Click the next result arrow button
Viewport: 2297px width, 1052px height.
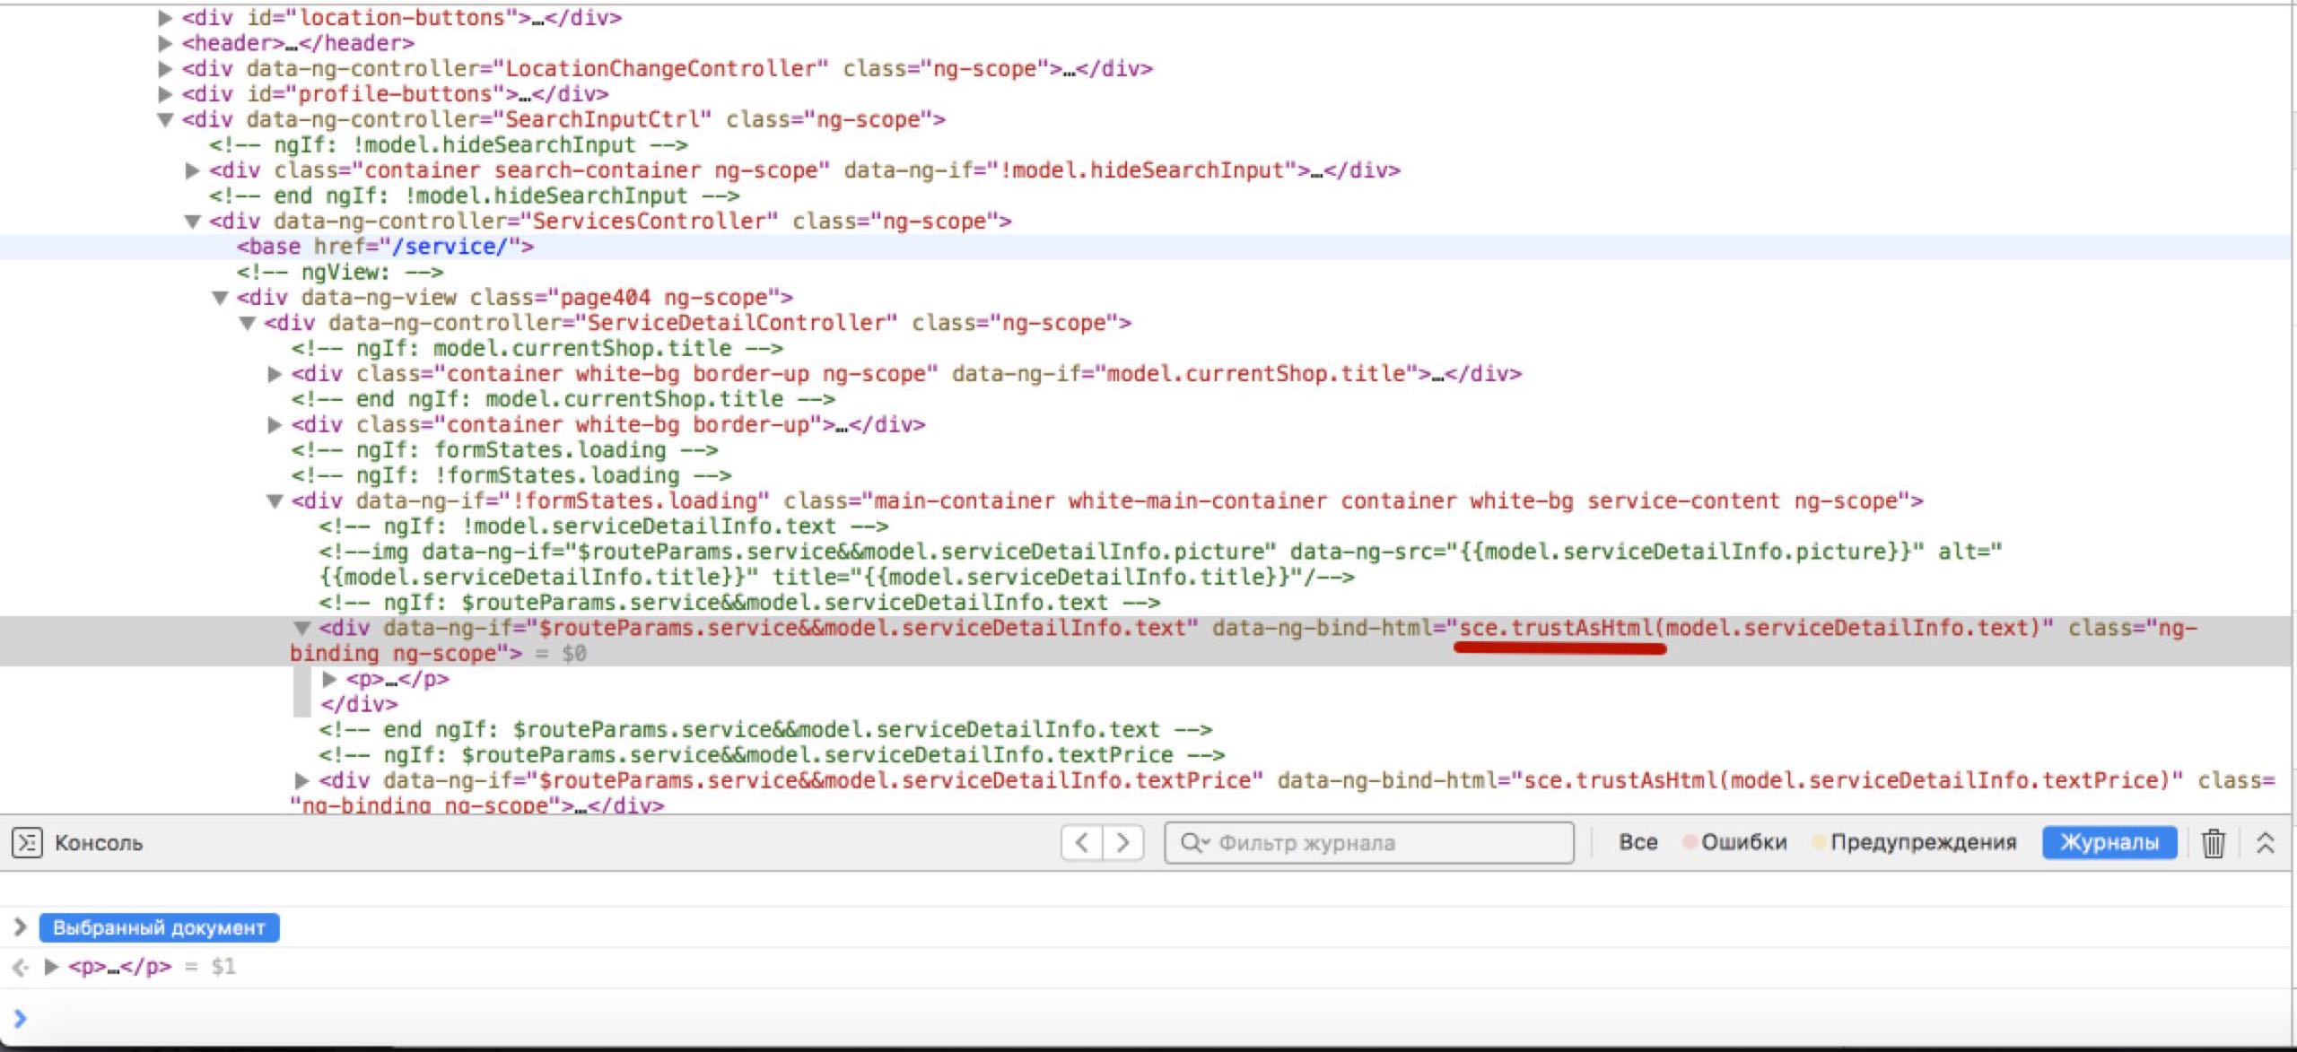(1122, 843)
